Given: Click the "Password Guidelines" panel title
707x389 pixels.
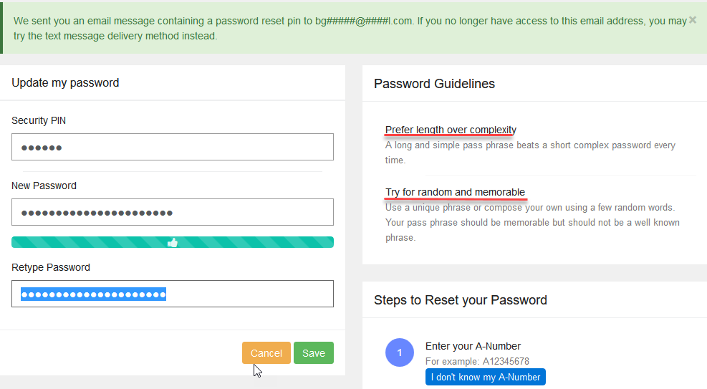Looking at the screenshot, I should tap(434, 84).
